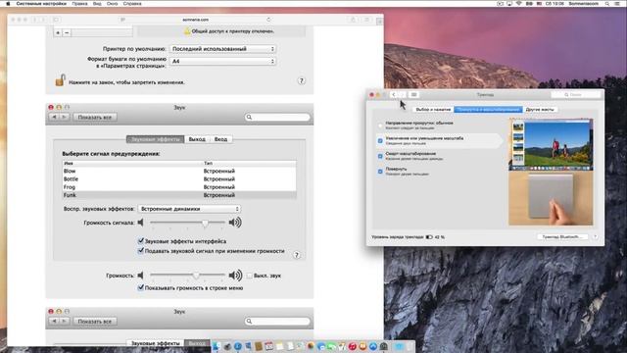
Task: Open the Принтер по умолчанию dropdown
Action: (222, 49)
